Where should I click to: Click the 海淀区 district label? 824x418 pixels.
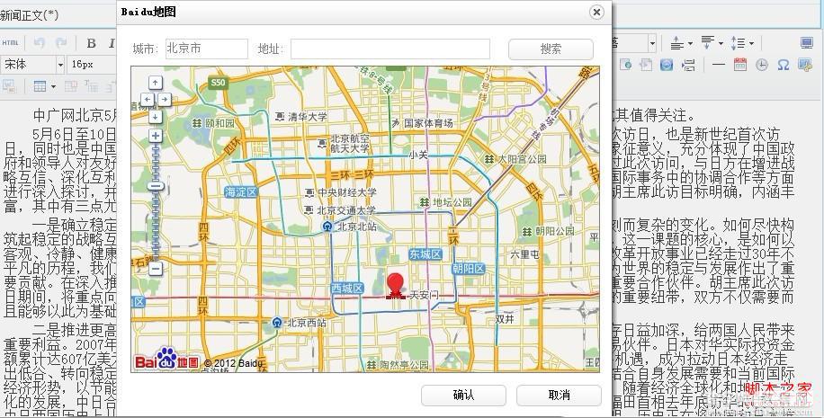(x=241, y=191)
